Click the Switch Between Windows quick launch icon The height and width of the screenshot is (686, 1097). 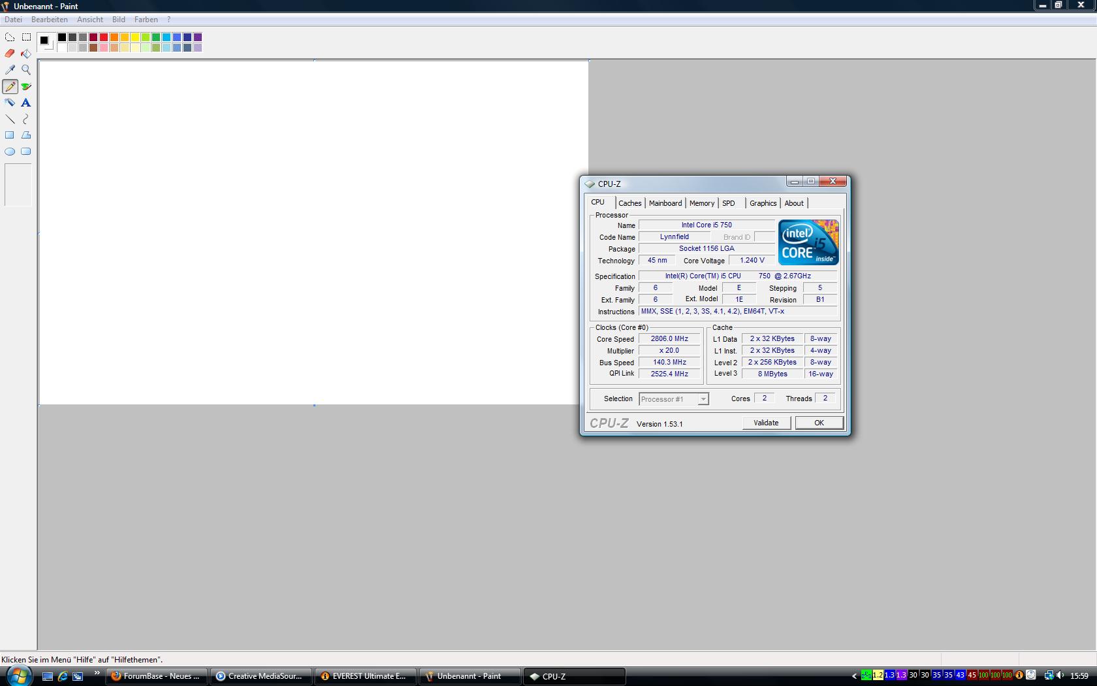click(78, 676)
